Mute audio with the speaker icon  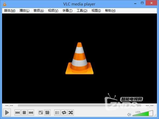tap(129, 115)
